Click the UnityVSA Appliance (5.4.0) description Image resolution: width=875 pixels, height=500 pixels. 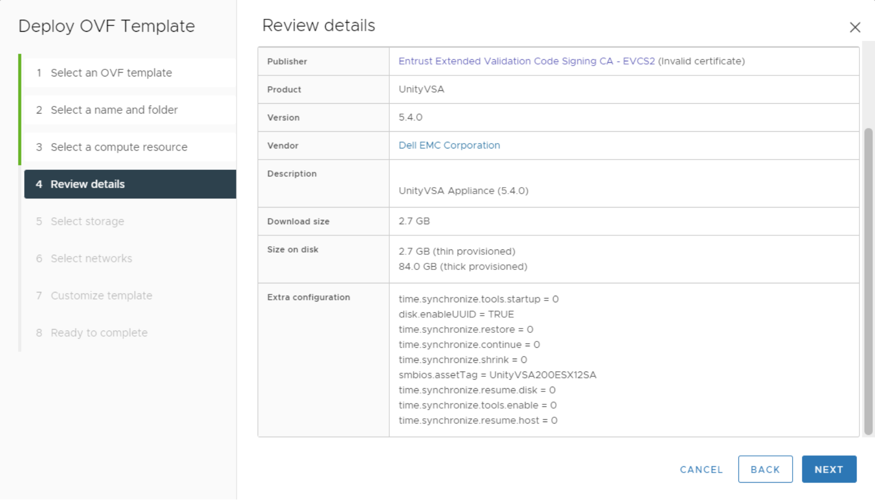coord(464,191)
